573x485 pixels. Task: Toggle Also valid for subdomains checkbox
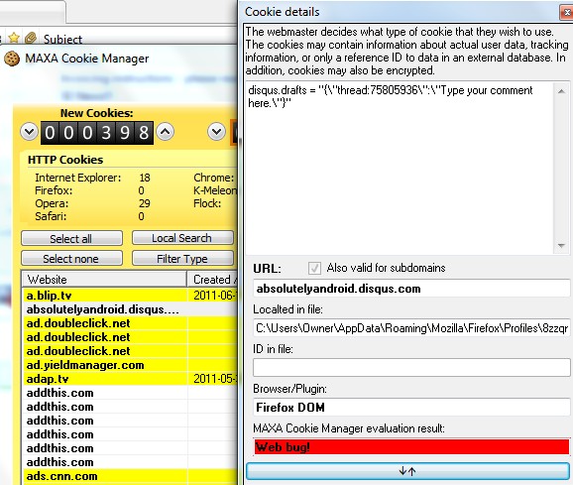(x=314, y=268)
